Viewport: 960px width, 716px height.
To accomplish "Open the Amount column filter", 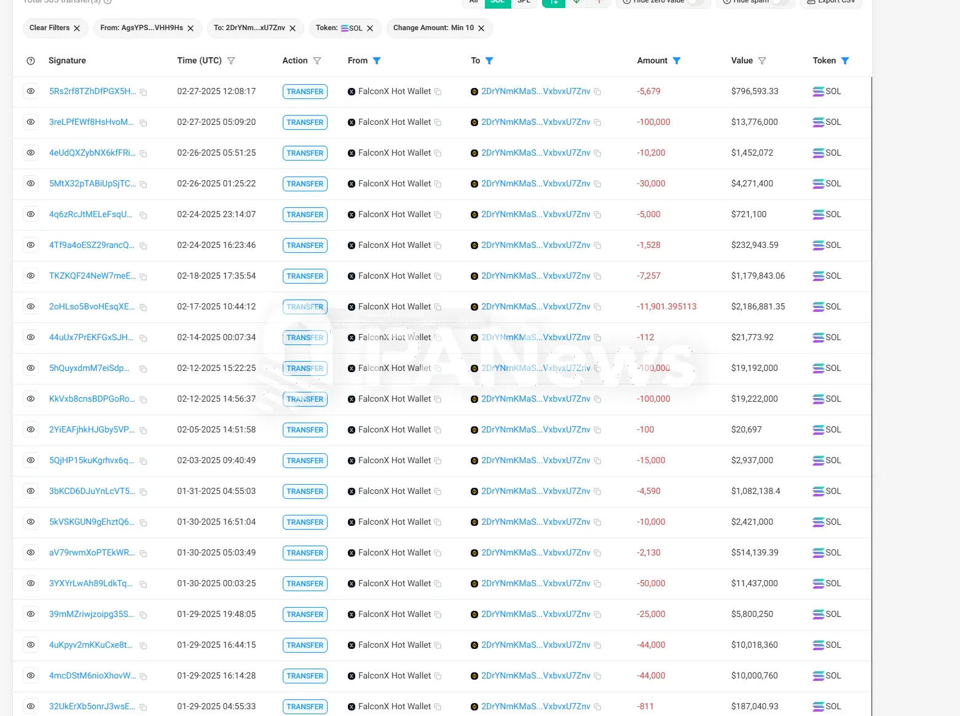I will coord(677,61).
